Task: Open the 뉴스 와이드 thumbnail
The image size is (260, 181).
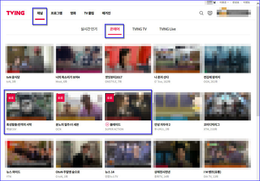Action: click(x=29, y=154)
